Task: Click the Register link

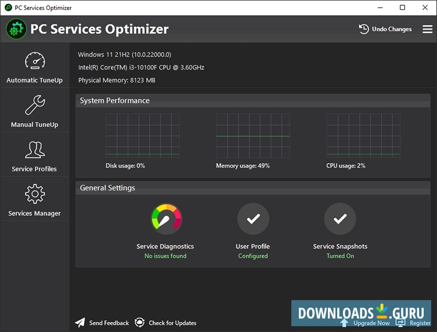Action: pyautogui.click(x=420, y=323)
